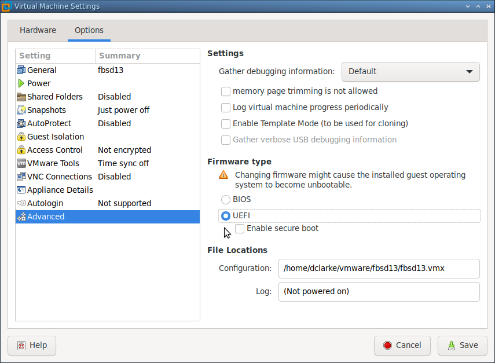Screen dimensions: 495x363
Task: Open Gather debugging information dropdown
Action: coord(410,72)
